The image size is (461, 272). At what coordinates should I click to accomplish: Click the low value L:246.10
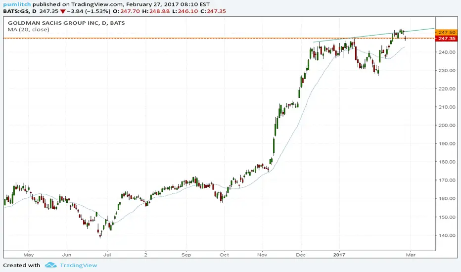pyautogui.click(x=185, y=11)
